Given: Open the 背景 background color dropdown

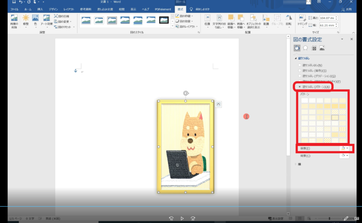Looking at the screenshot, I should 344,156.
